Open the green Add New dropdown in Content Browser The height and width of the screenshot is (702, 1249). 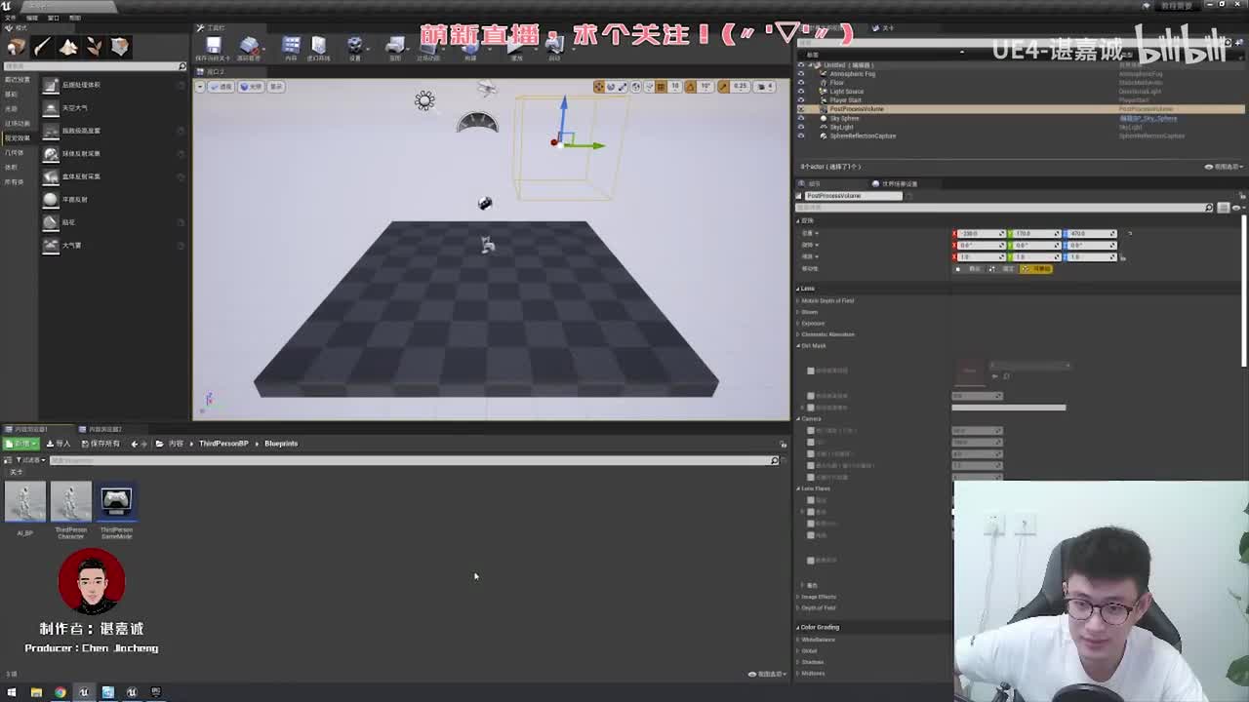tap(20, 444)
